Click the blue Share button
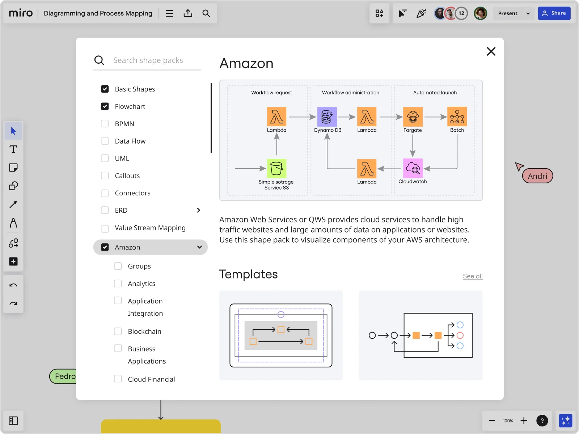Screen dimensions: 579x434 (554, 13)
